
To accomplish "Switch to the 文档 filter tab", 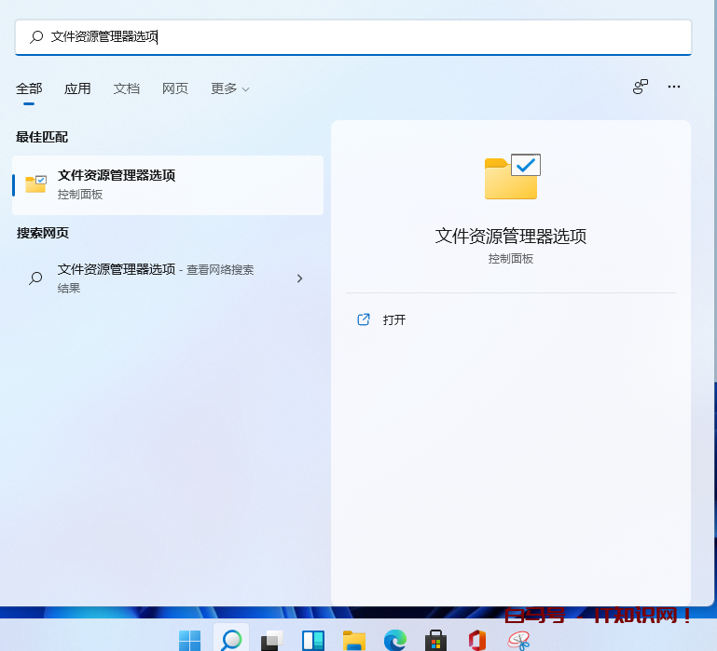I will click(127, 88).
